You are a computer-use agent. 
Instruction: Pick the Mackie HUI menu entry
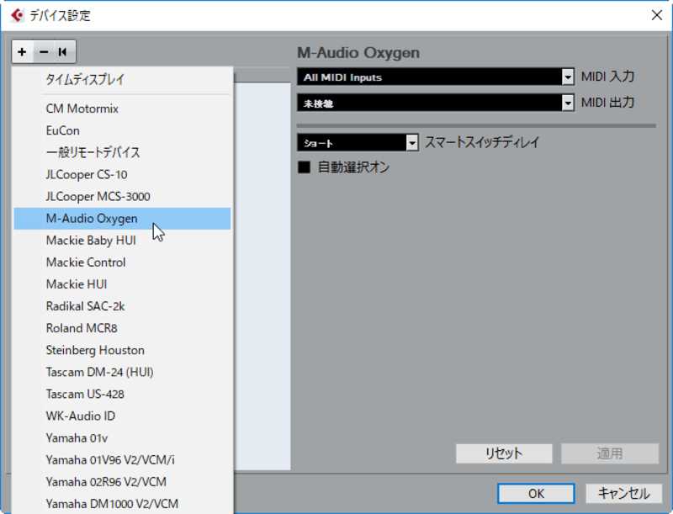(122, 284)
